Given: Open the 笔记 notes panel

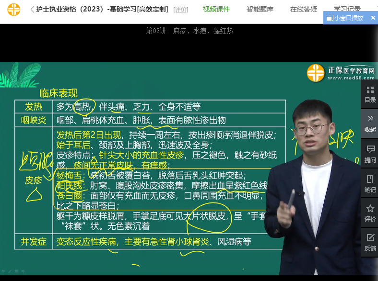Looking at the screenshot, I should (x=370, y=184).
